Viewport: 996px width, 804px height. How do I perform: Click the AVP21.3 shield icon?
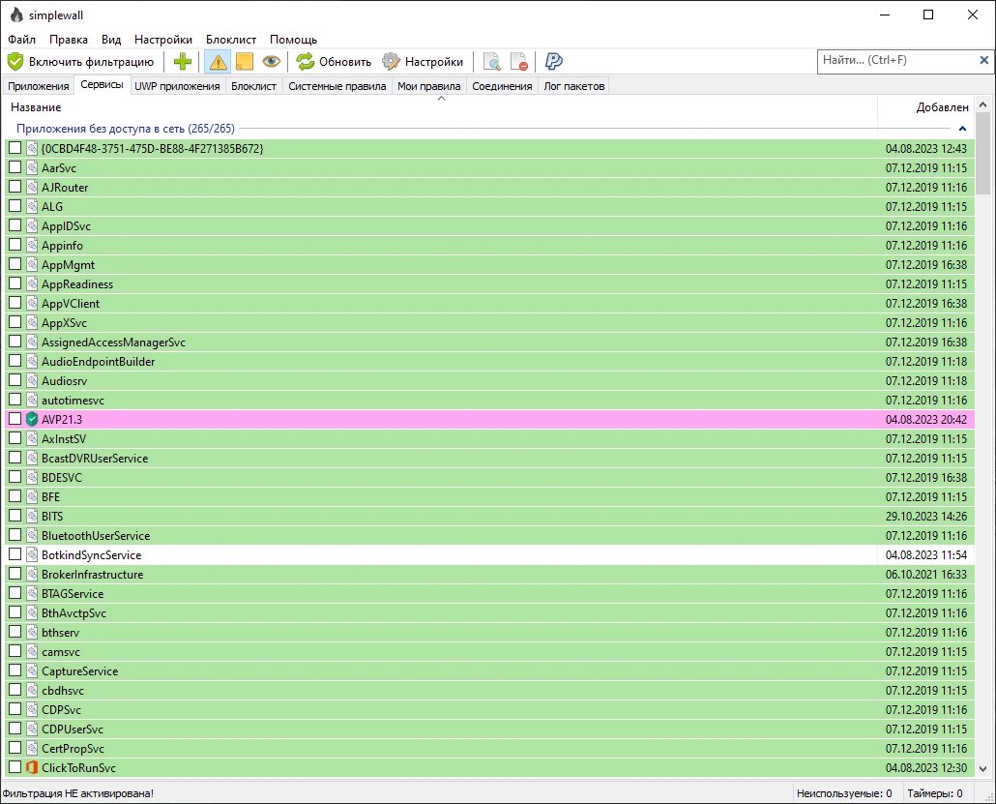point(32,420)
